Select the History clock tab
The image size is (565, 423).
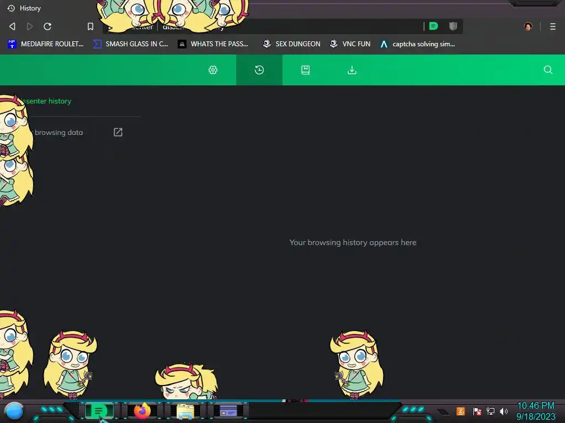(x=259, y=70)
